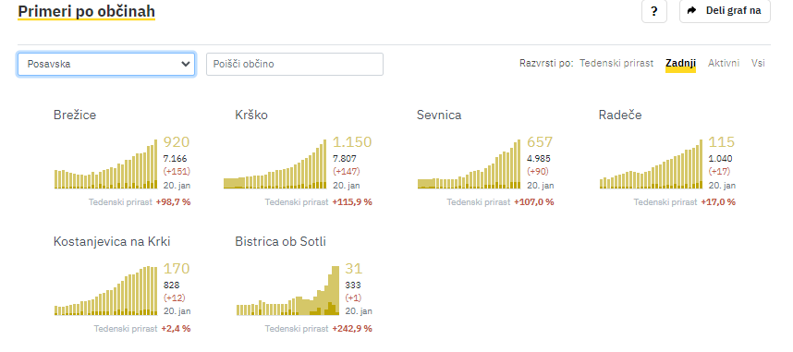Sort municipalities by Aktivni
The height and width of the screenshot is (352, 793).
point(723,63)
